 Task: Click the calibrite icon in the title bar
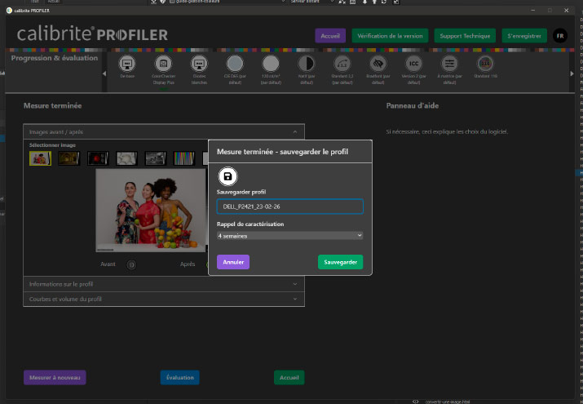point(9,11)
